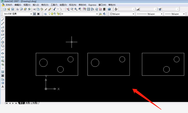Image resolution: width=188 pixels, height=113 pixels.
Task: Select the Line drawing tool
Action: pos(3,20)
